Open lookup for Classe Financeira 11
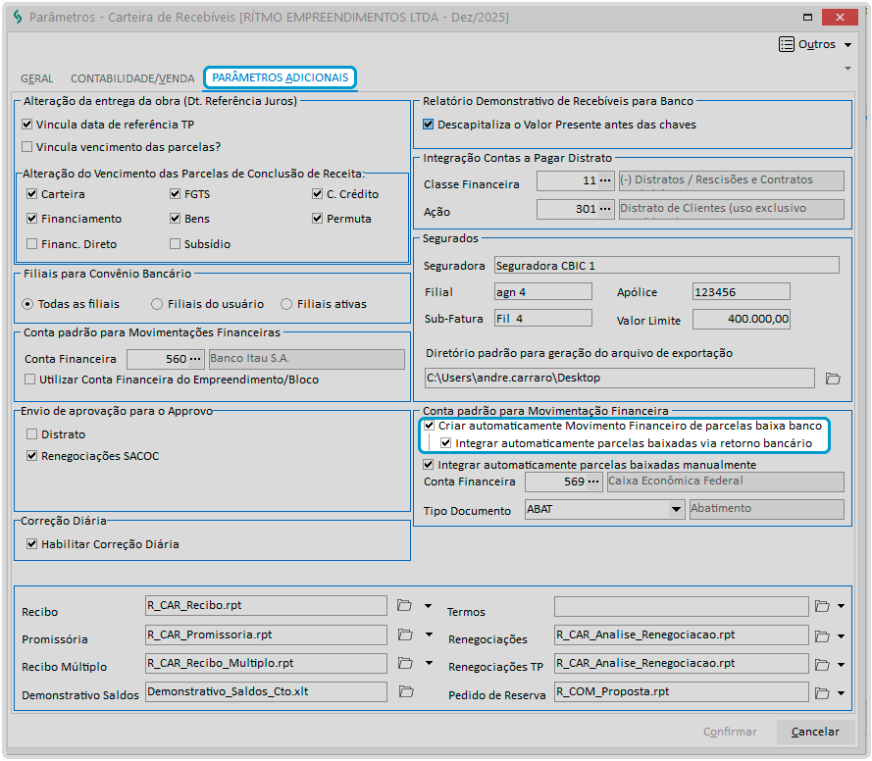 point(604,180)
